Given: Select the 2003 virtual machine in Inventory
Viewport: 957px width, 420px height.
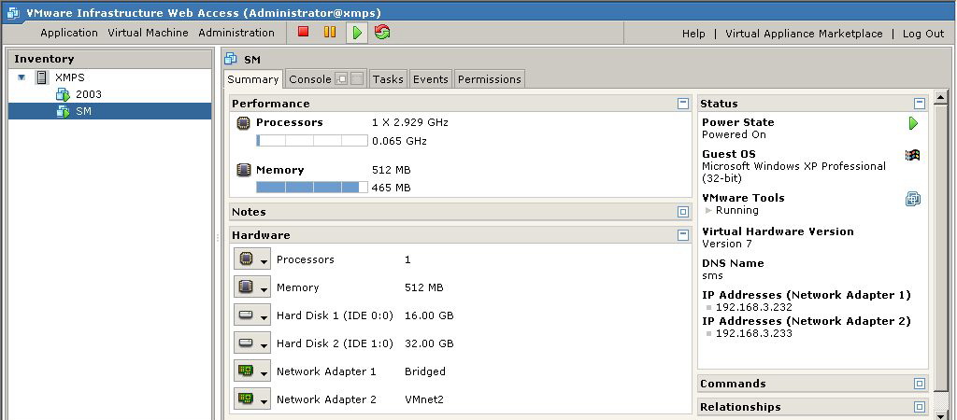Looking at the screenshot, I should pos(110,94).
